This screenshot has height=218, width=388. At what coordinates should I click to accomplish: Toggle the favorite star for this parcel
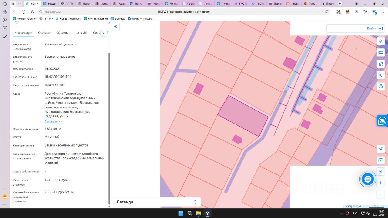17,22
